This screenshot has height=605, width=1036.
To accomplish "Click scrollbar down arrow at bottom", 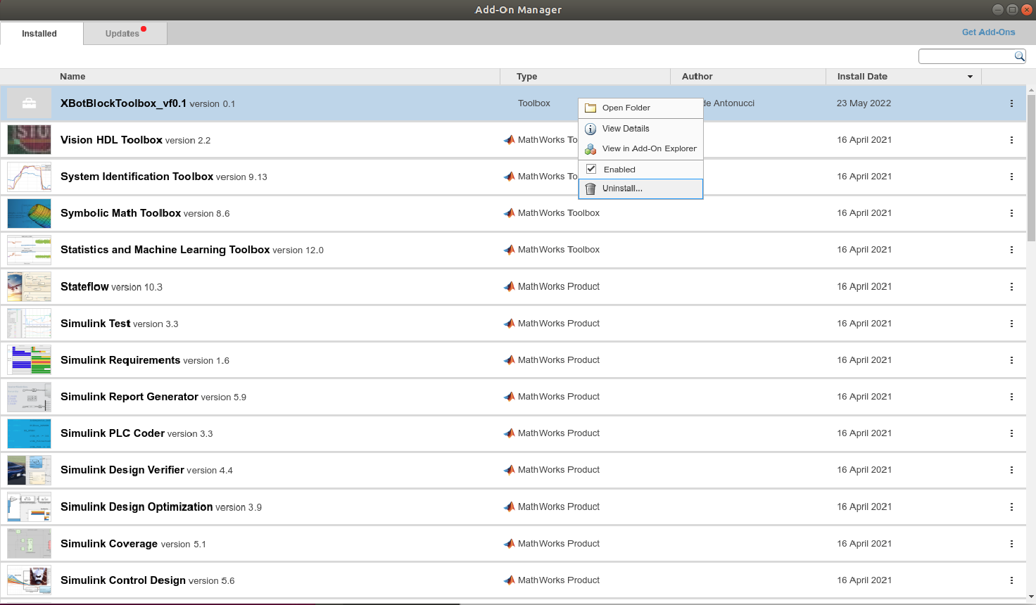I will click(x=1031, y=597).
